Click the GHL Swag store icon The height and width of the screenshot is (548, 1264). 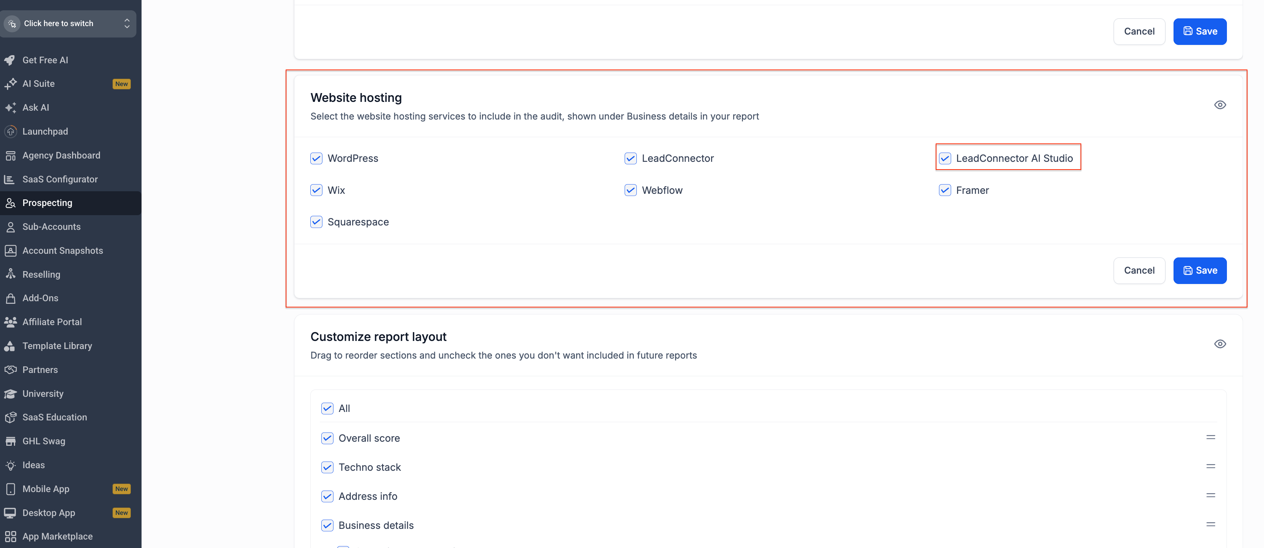pos(10,441)
